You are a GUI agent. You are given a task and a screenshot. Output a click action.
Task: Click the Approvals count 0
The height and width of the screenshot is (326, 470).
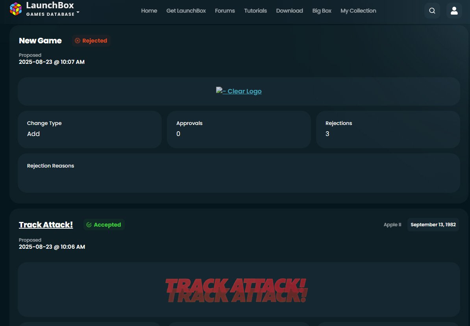pos(178,134)
